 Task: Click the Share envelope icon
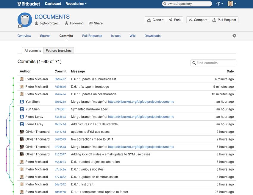91,23
